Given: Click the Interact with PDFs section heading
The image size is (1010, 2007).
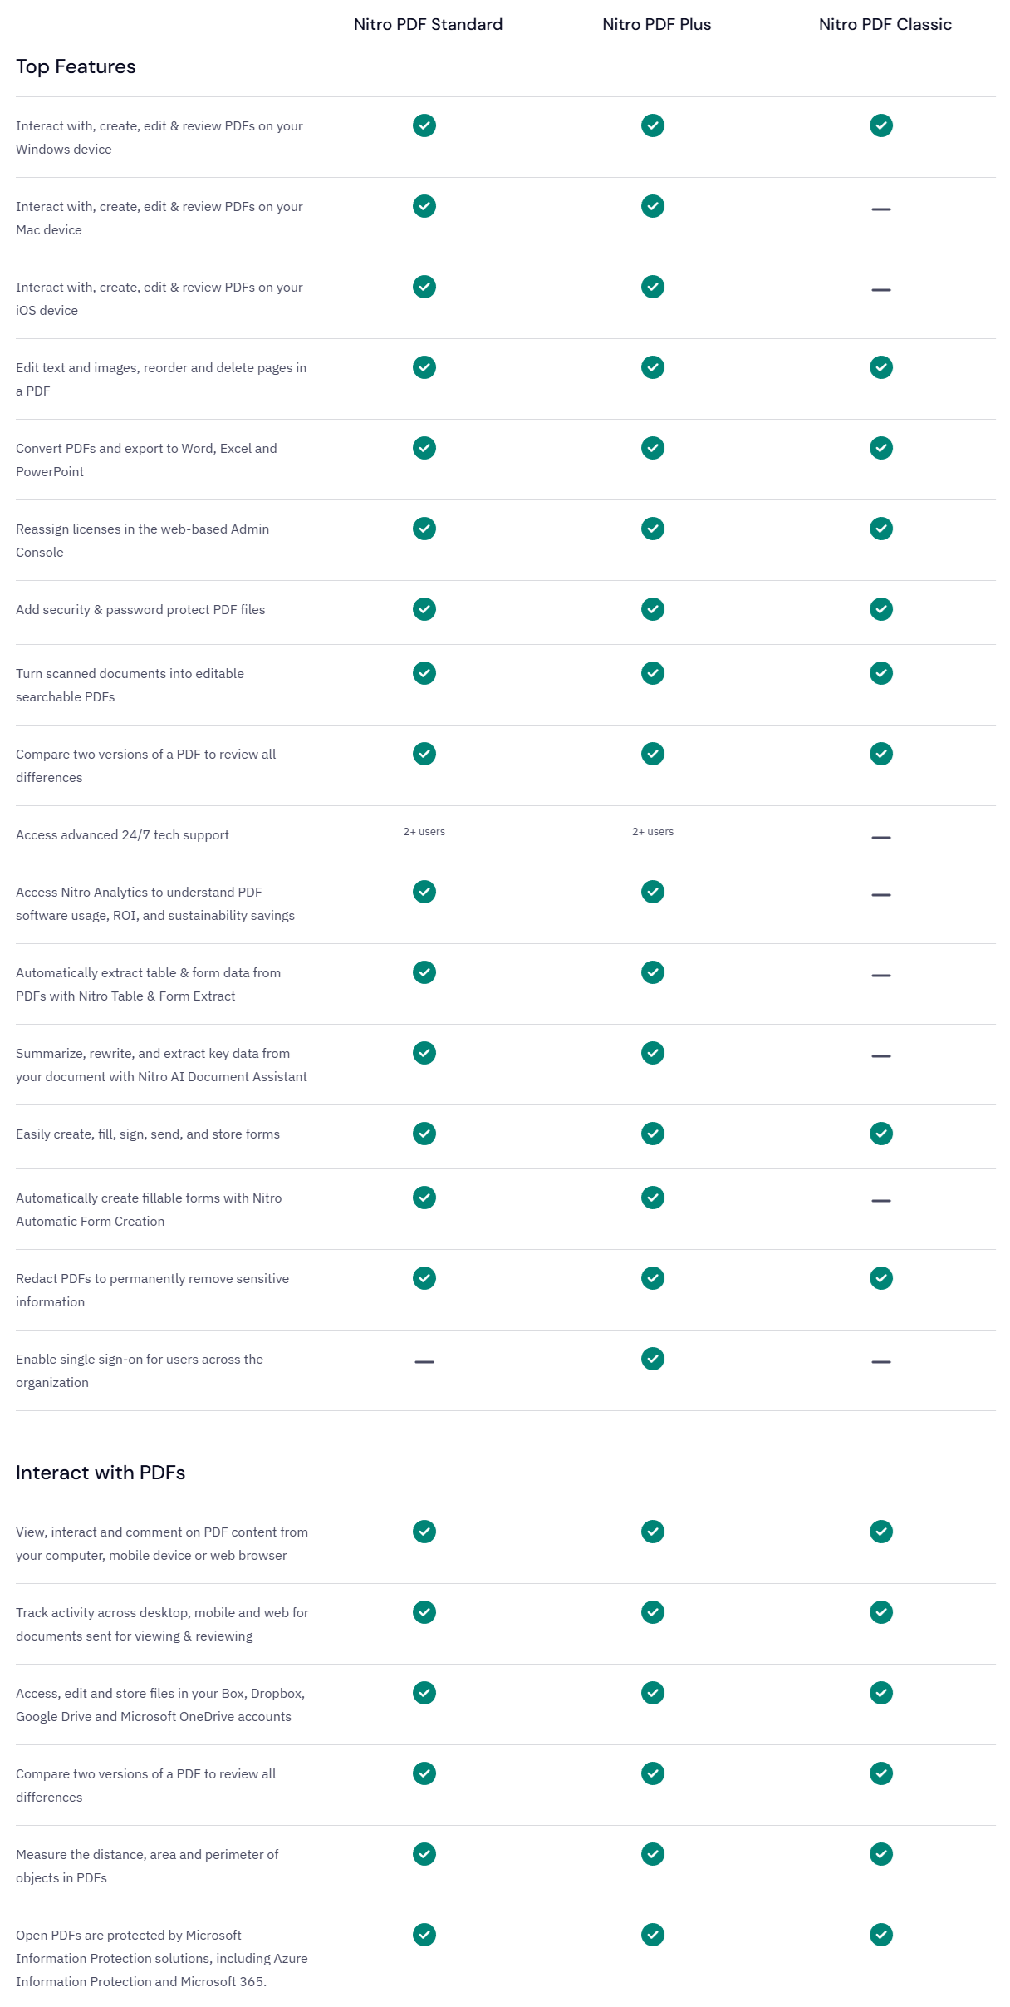Looking at the screenshot, I should pyautogui.click(x=101, y=1473).
